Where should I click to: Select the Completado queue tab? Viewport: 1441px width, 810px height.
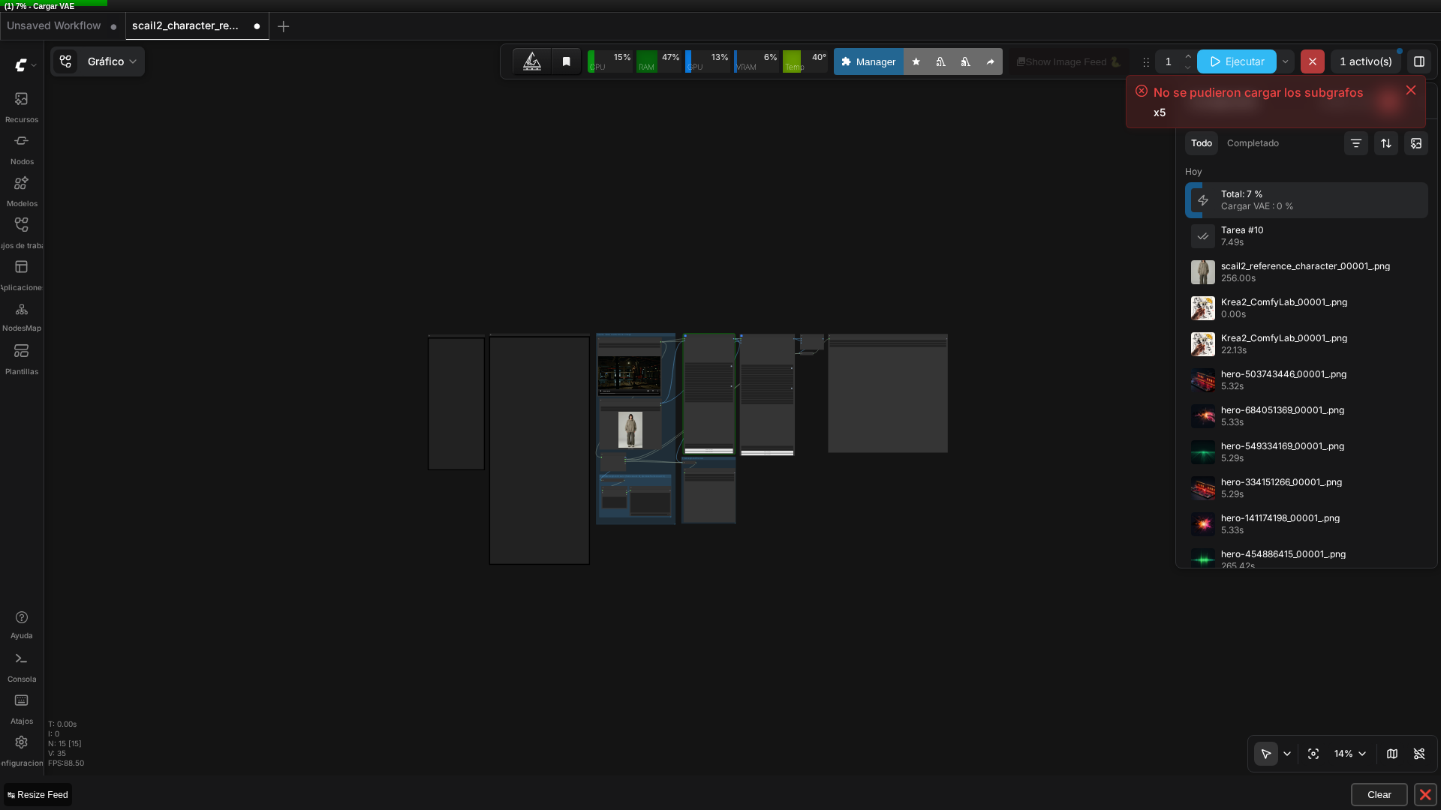1253,143
